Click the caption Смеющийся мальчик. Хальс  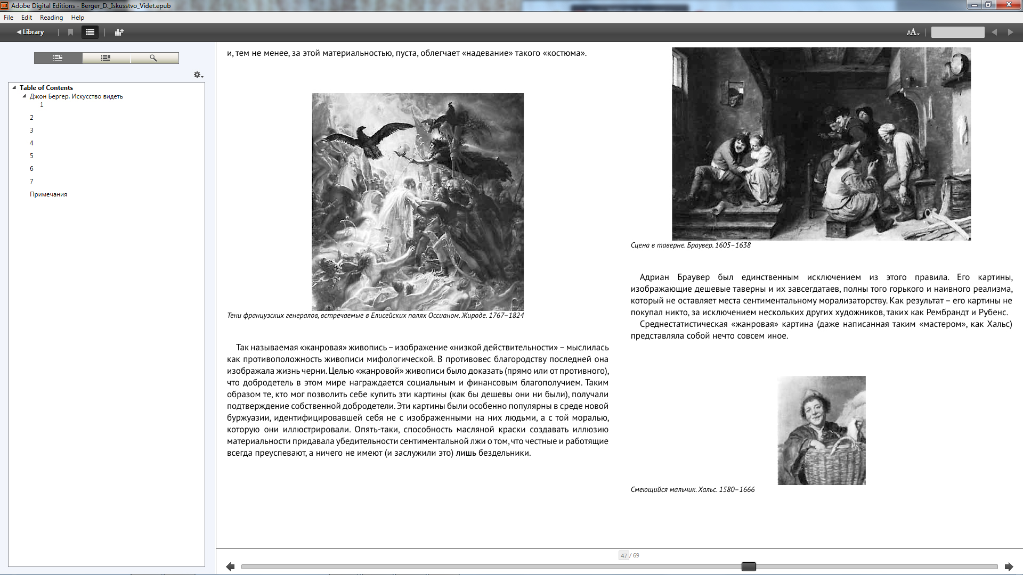pos(693,490)
